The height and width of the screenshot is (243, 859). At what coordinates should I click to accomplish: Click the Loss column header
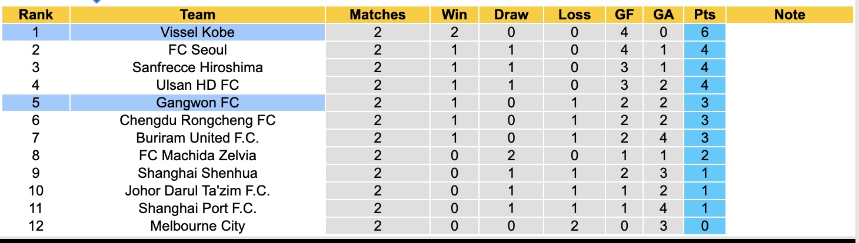[575, 15]
